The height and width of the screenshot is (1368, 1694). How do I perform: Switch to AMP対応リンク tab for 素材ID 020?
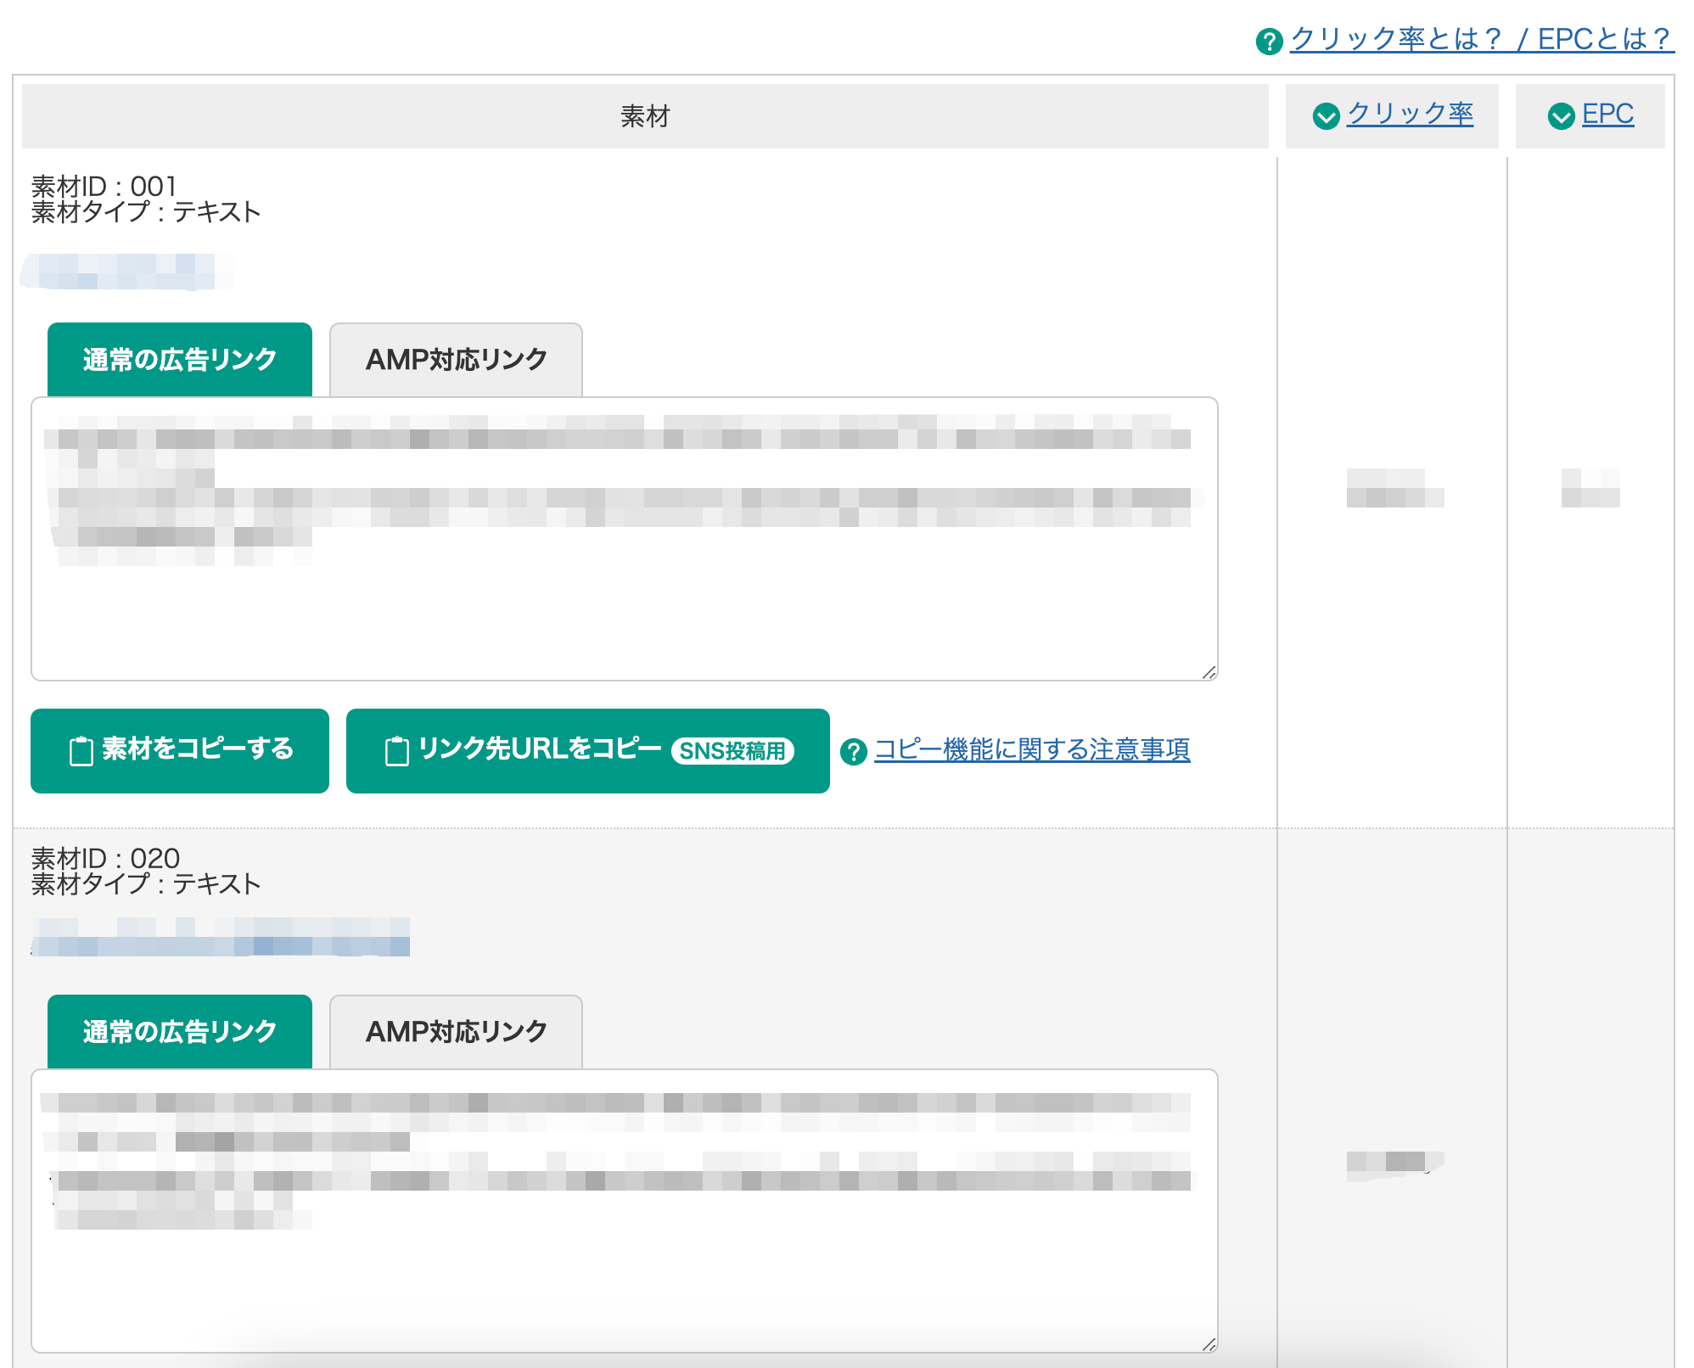[456, 1032]
